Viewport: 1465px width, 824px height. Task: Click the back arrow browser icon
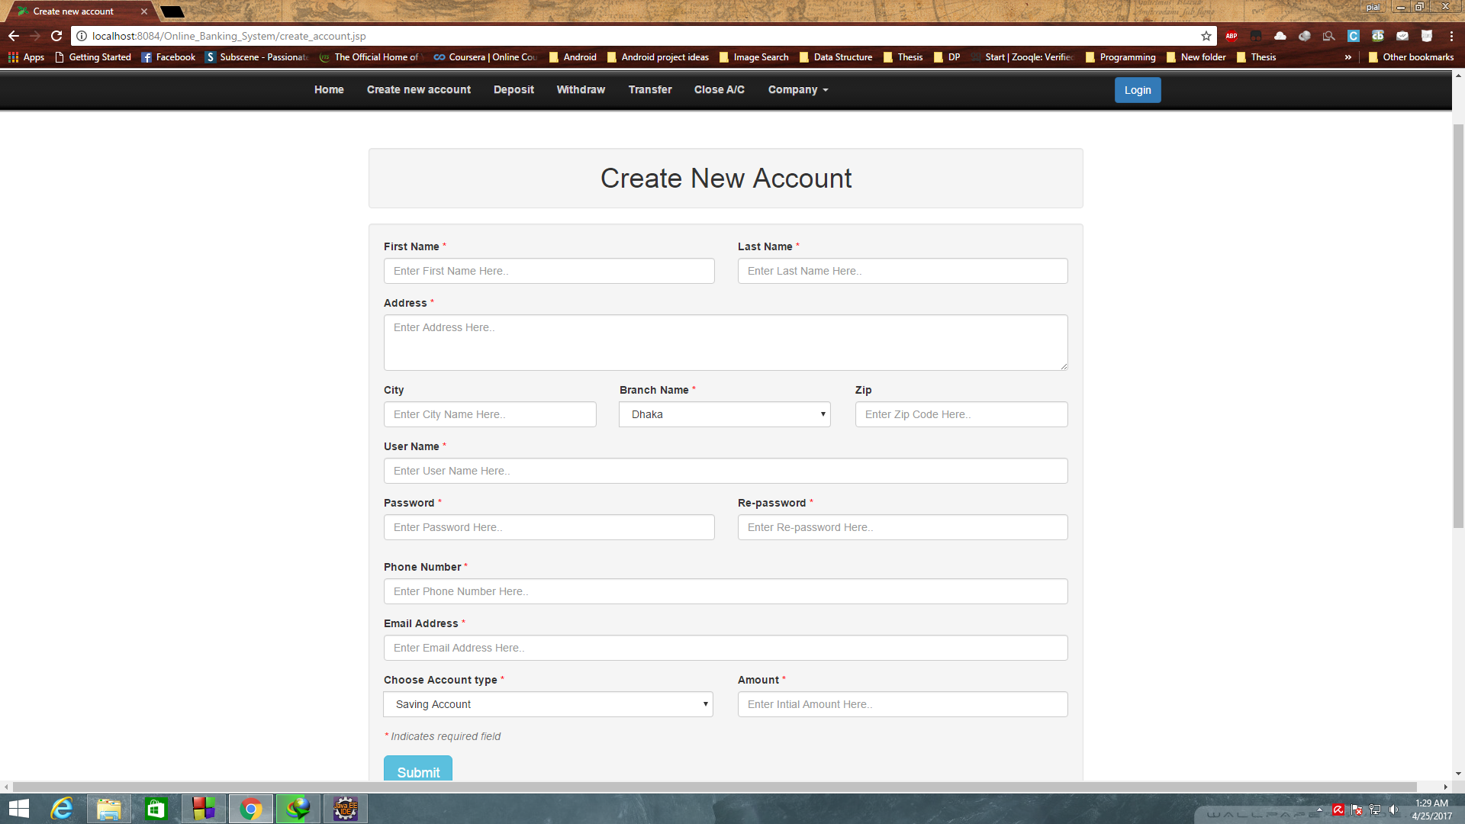pos(14,35)
